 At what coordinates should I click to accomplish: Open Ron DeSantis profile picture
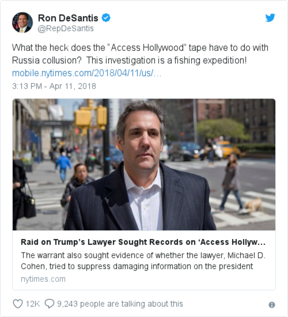[22, 23]
